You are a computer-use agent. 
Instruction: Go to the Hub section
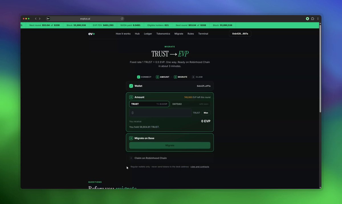[137, 34]
